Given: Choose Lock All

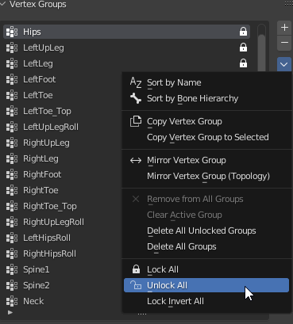Looking at the screenshot, I should click(206, 269).
